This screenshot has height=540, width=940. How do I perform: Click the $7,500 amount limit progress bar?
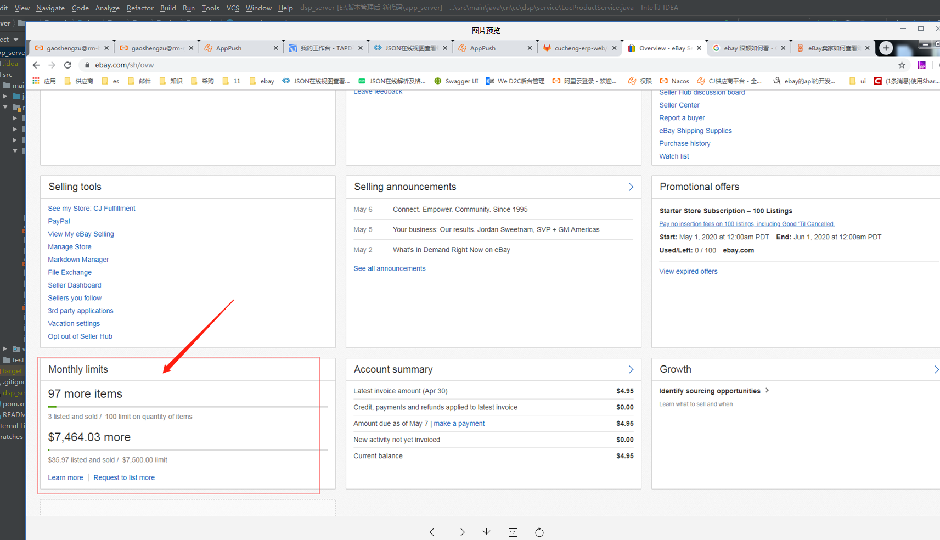coord(188,450)
